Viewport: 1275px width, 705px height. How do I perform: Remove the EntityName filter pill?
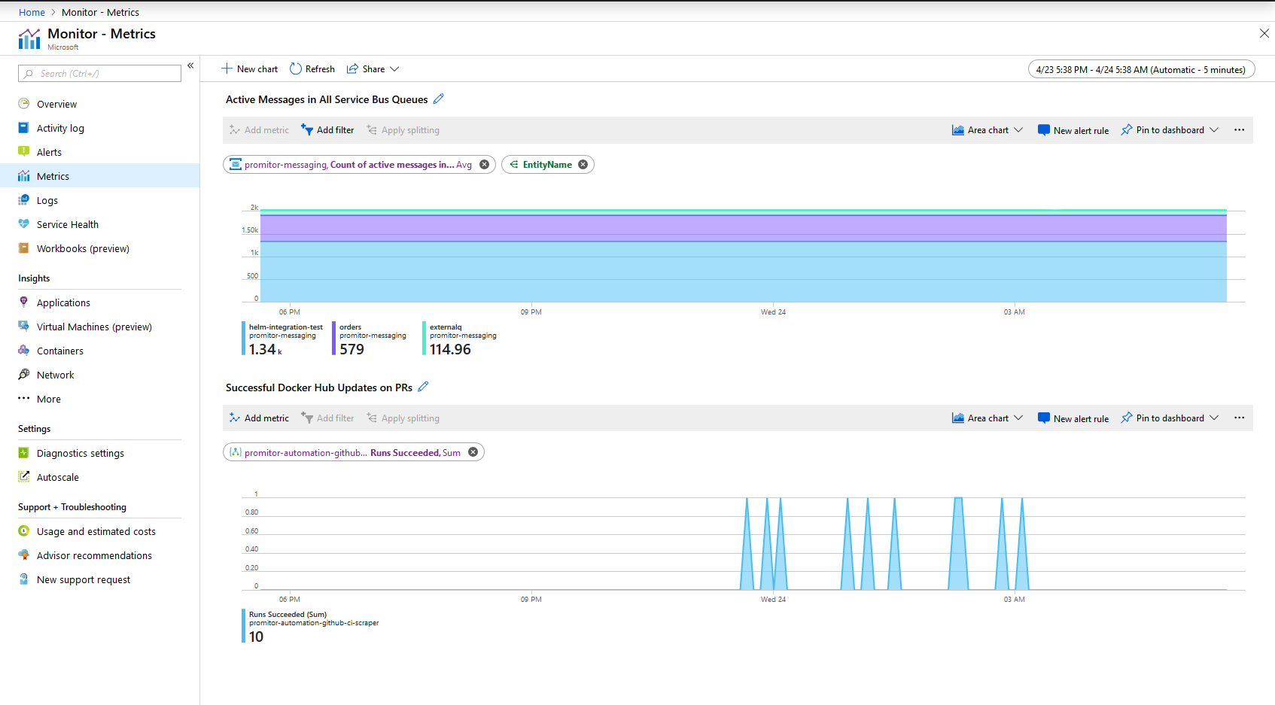(583, 165)
